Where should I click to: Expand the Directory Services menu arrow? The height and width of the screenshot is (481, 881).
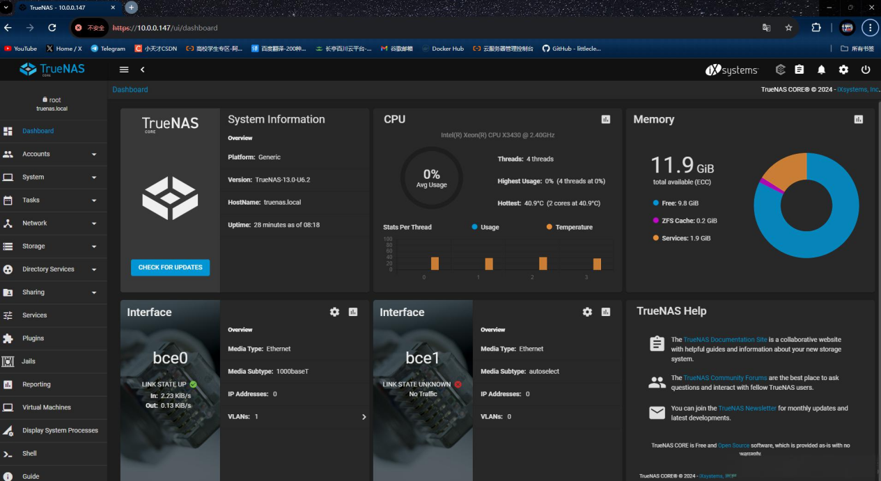click(x=94, y=269)
